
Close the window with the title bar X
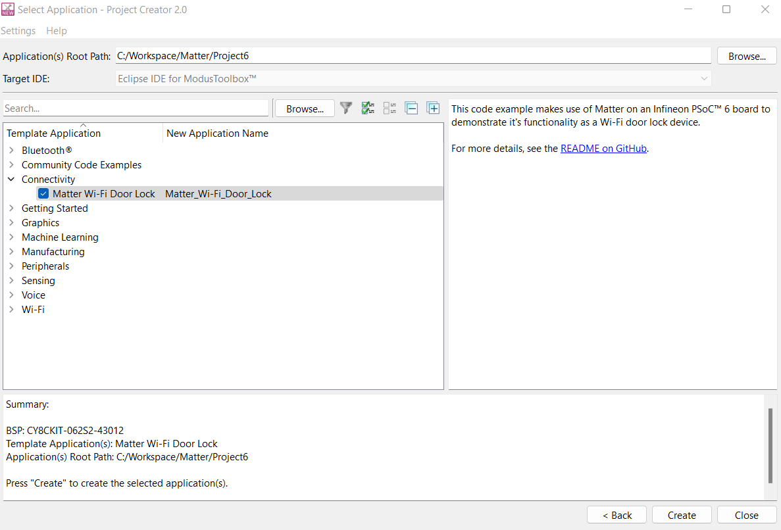click(x=765, y=9)
